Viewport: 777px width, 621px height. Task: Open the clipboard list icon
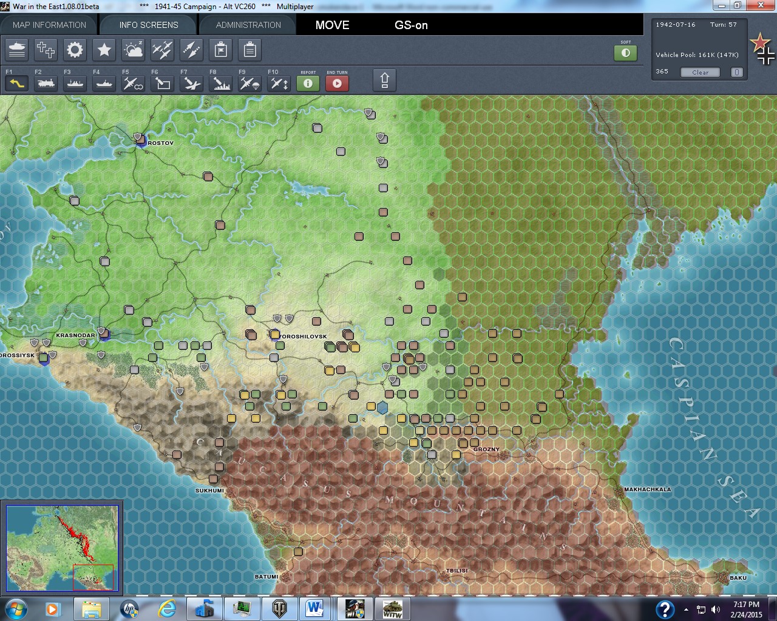(250, 50)
